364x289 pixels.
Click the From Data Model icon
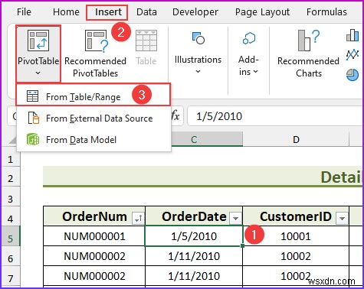point(33,139)
